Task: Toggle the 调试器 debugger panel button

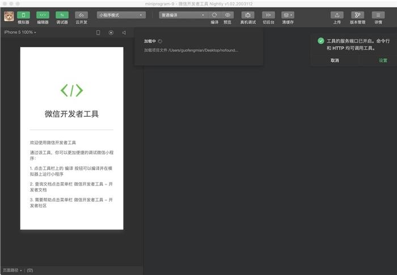Action: [62, 15]
